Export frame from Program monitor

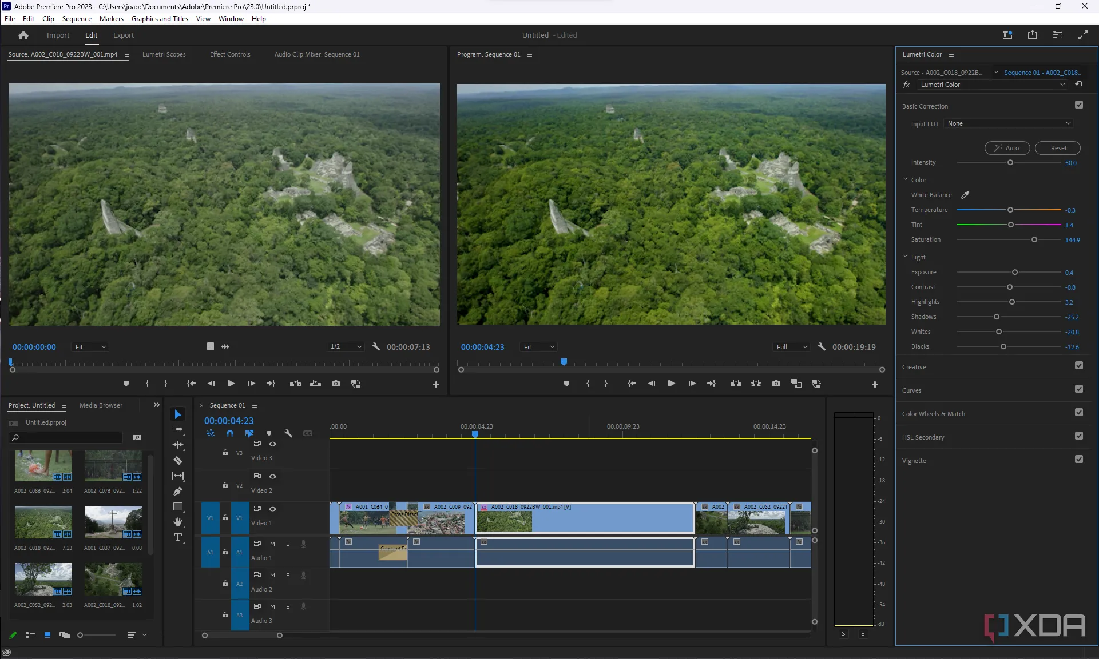(x=776, y=384)
